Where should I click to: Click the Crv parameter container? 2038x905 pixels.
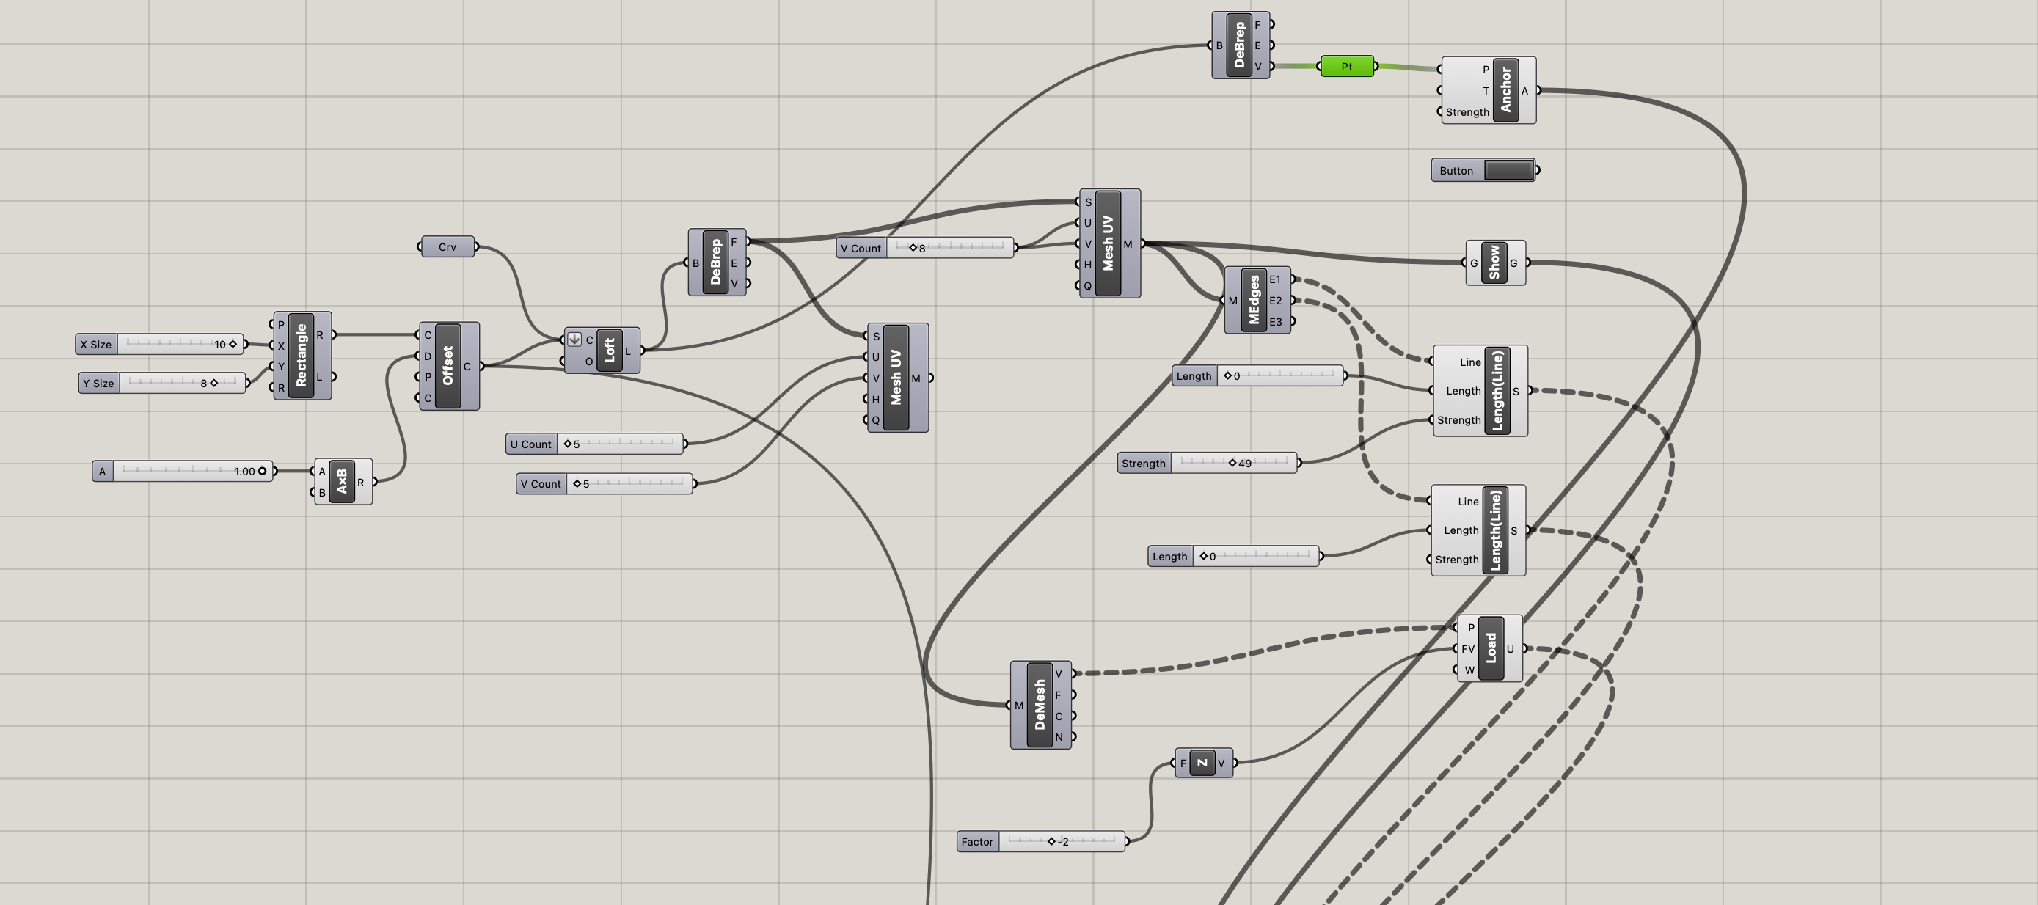[x=447, y=247]
